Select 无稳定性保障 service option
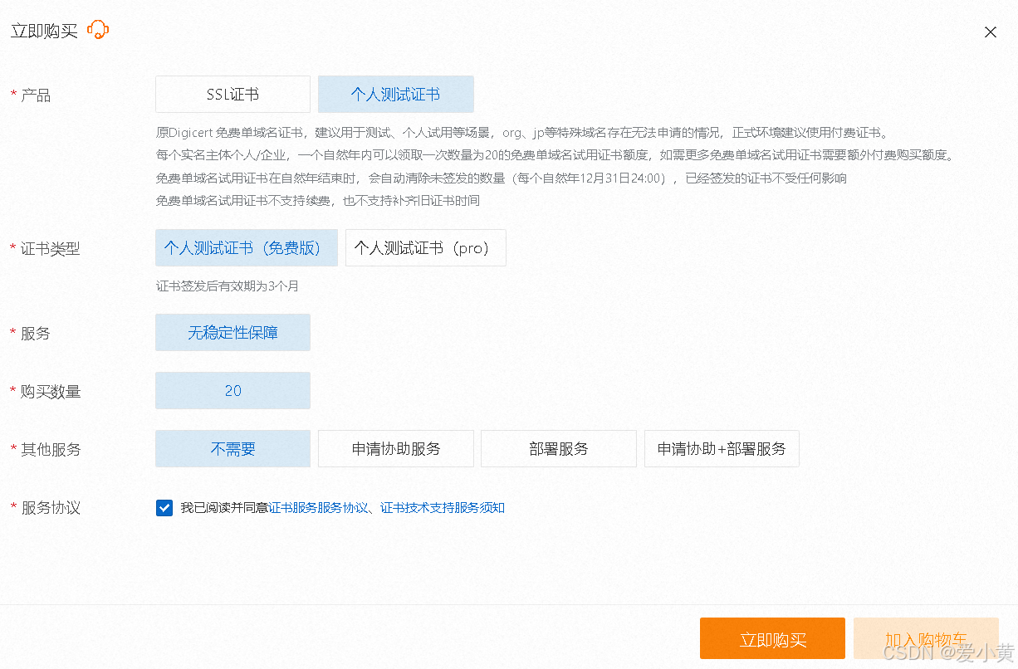 pos(232,333)
